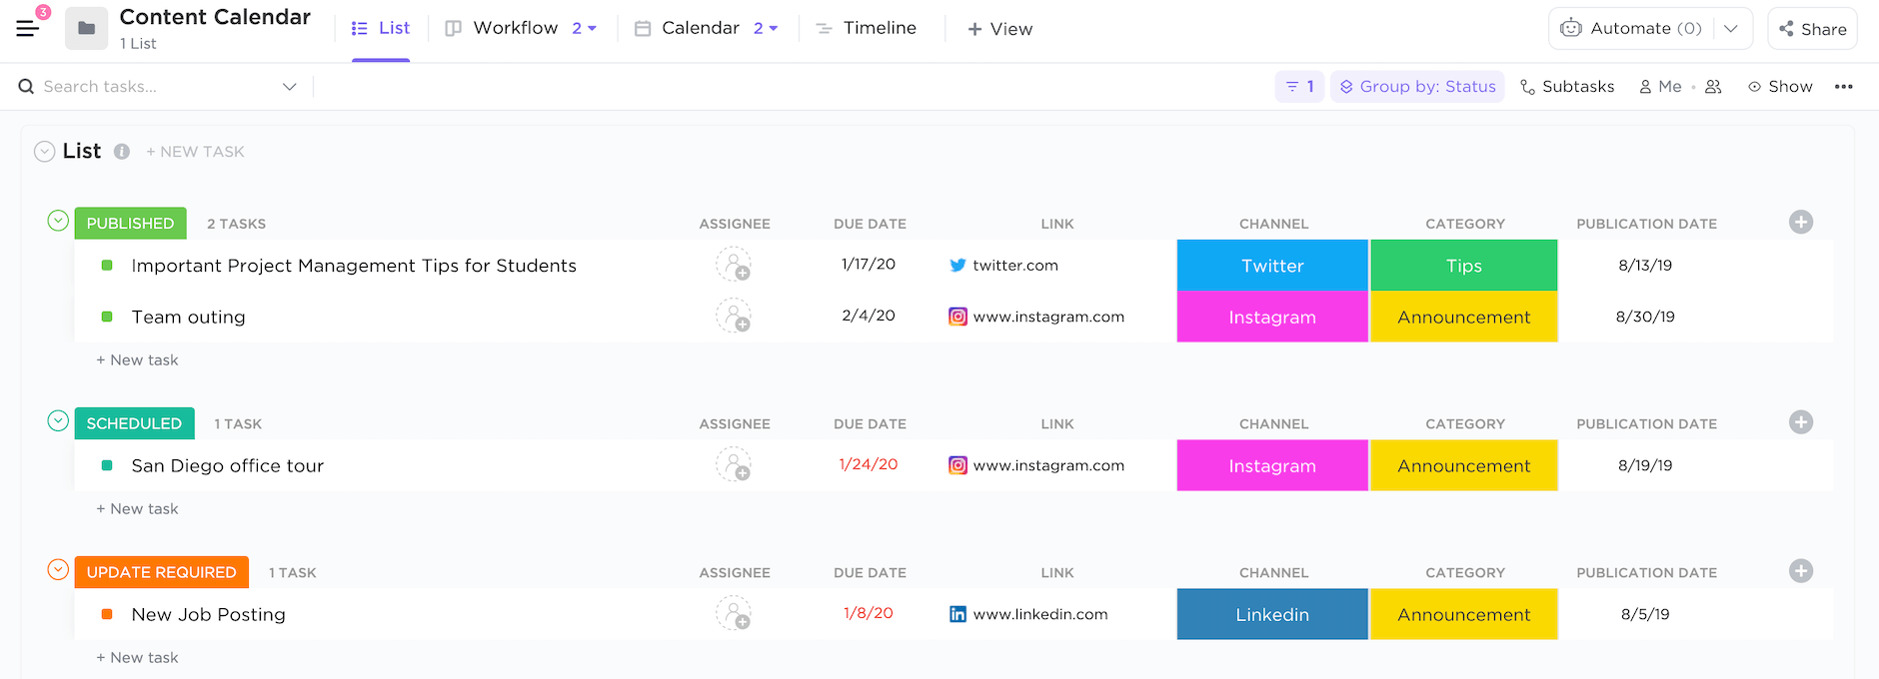Click the Content Calendar folder icon
This screenshot has width=1879, height=679.
86,28
